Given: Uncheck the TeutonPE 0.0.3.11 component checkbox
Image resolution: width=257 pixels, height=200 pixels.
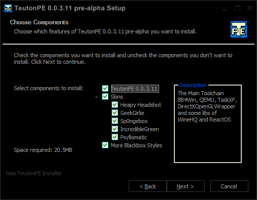Looking at the screenshot, I should click(x=105, y=88).
